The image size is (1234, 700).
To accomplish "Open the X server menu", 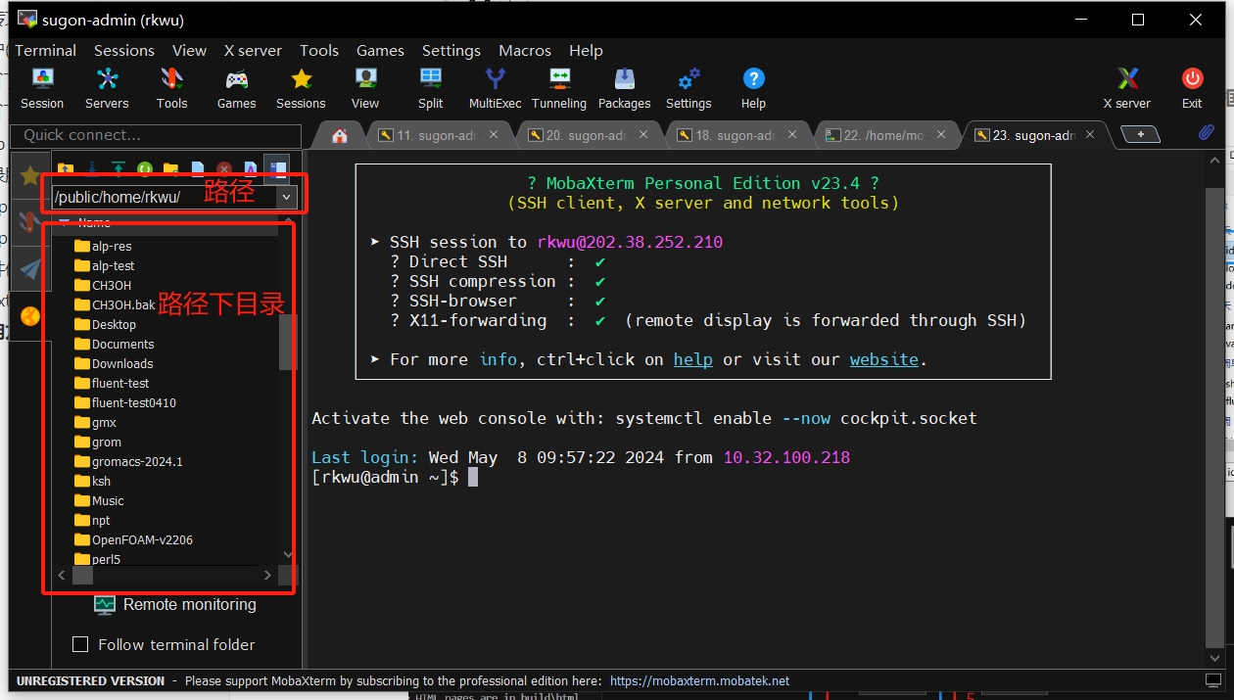I will click(x=253, y=50).
